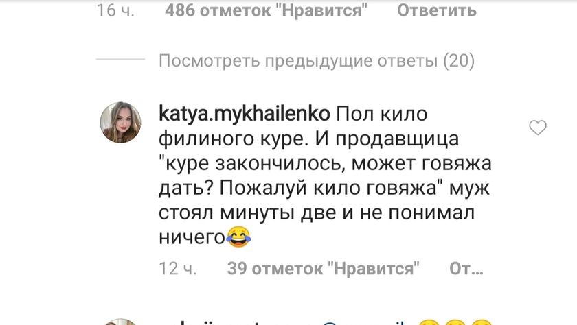This screenshot has height=325, width=577.
Task: Tap the truncated reply button beside 39 likes
Action: click(x=466, y=269)
